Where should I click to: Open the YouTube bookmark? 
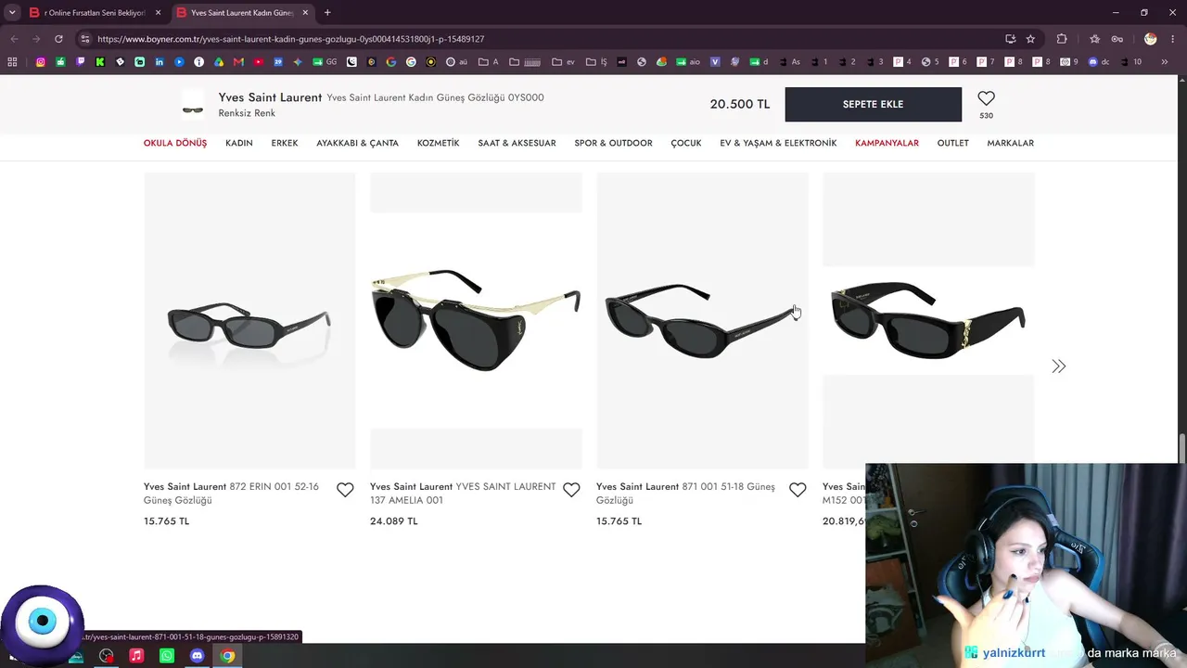click(x=259, y=62)
